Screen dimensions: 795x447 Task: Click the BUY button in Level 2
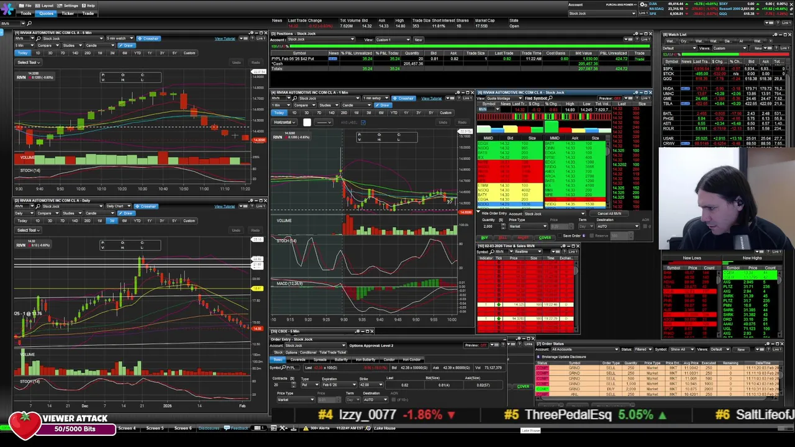tap(484, 238)
